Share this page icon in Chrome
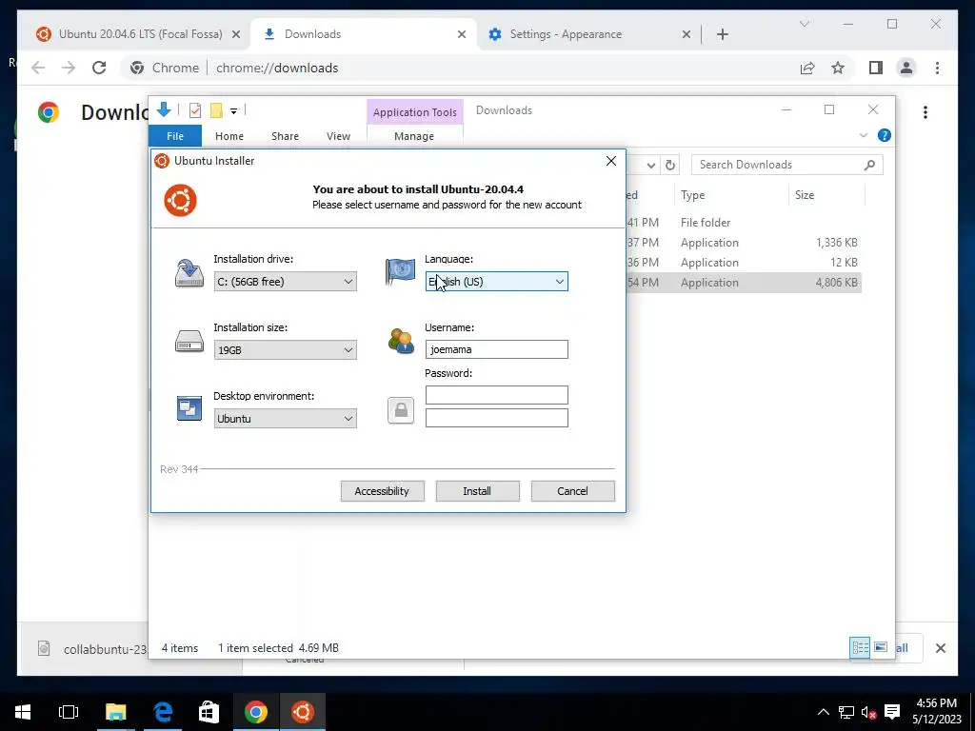This screenshot has width=975, height=731. click(x=807, y=68)
